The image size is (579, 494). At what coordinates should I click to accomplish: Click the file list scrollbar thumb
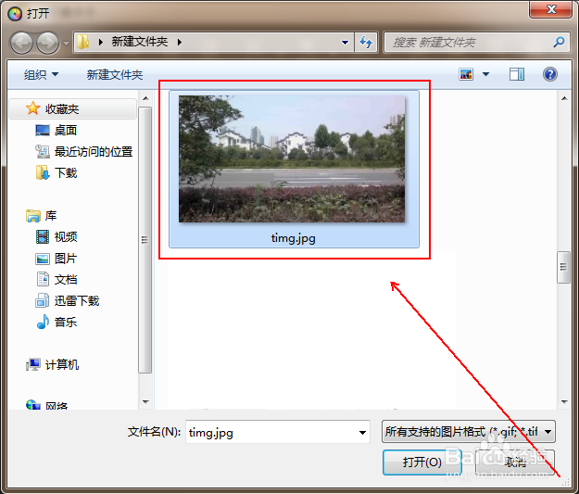563,267
